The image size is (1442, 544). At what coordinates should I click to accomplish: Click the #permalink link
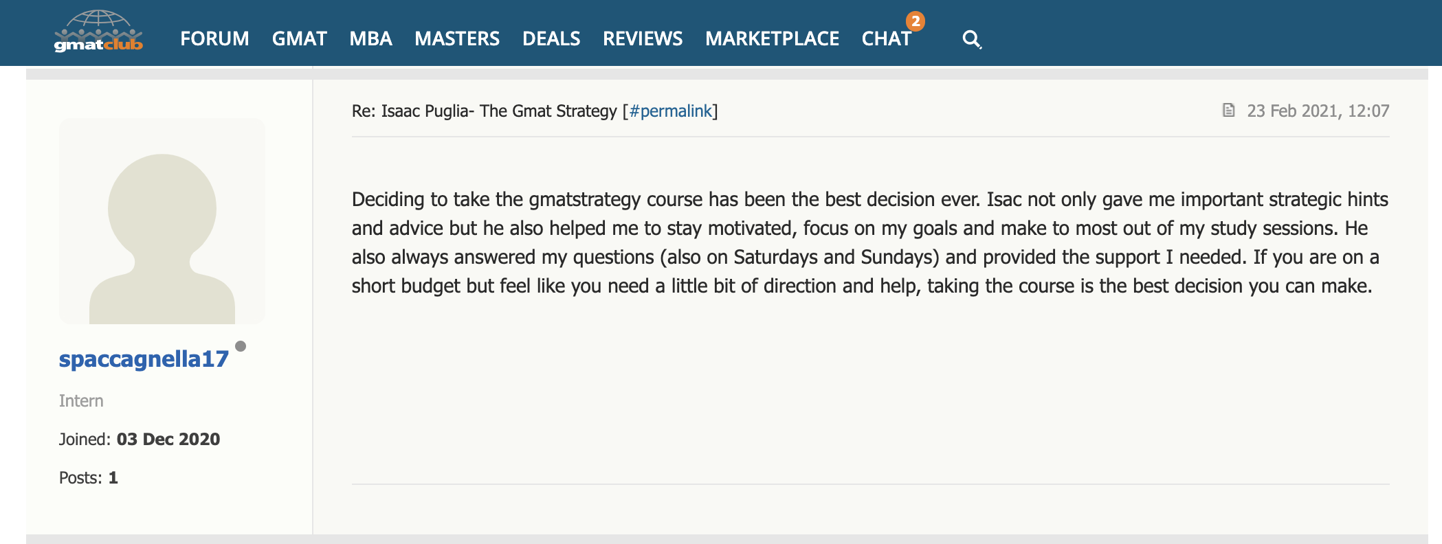670,111
